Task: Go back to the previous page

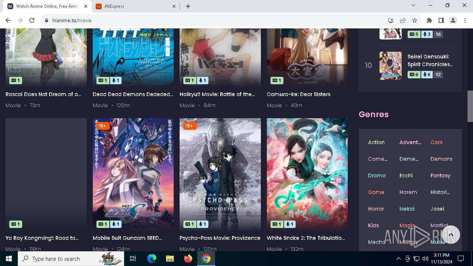Action: pos(8,20)
